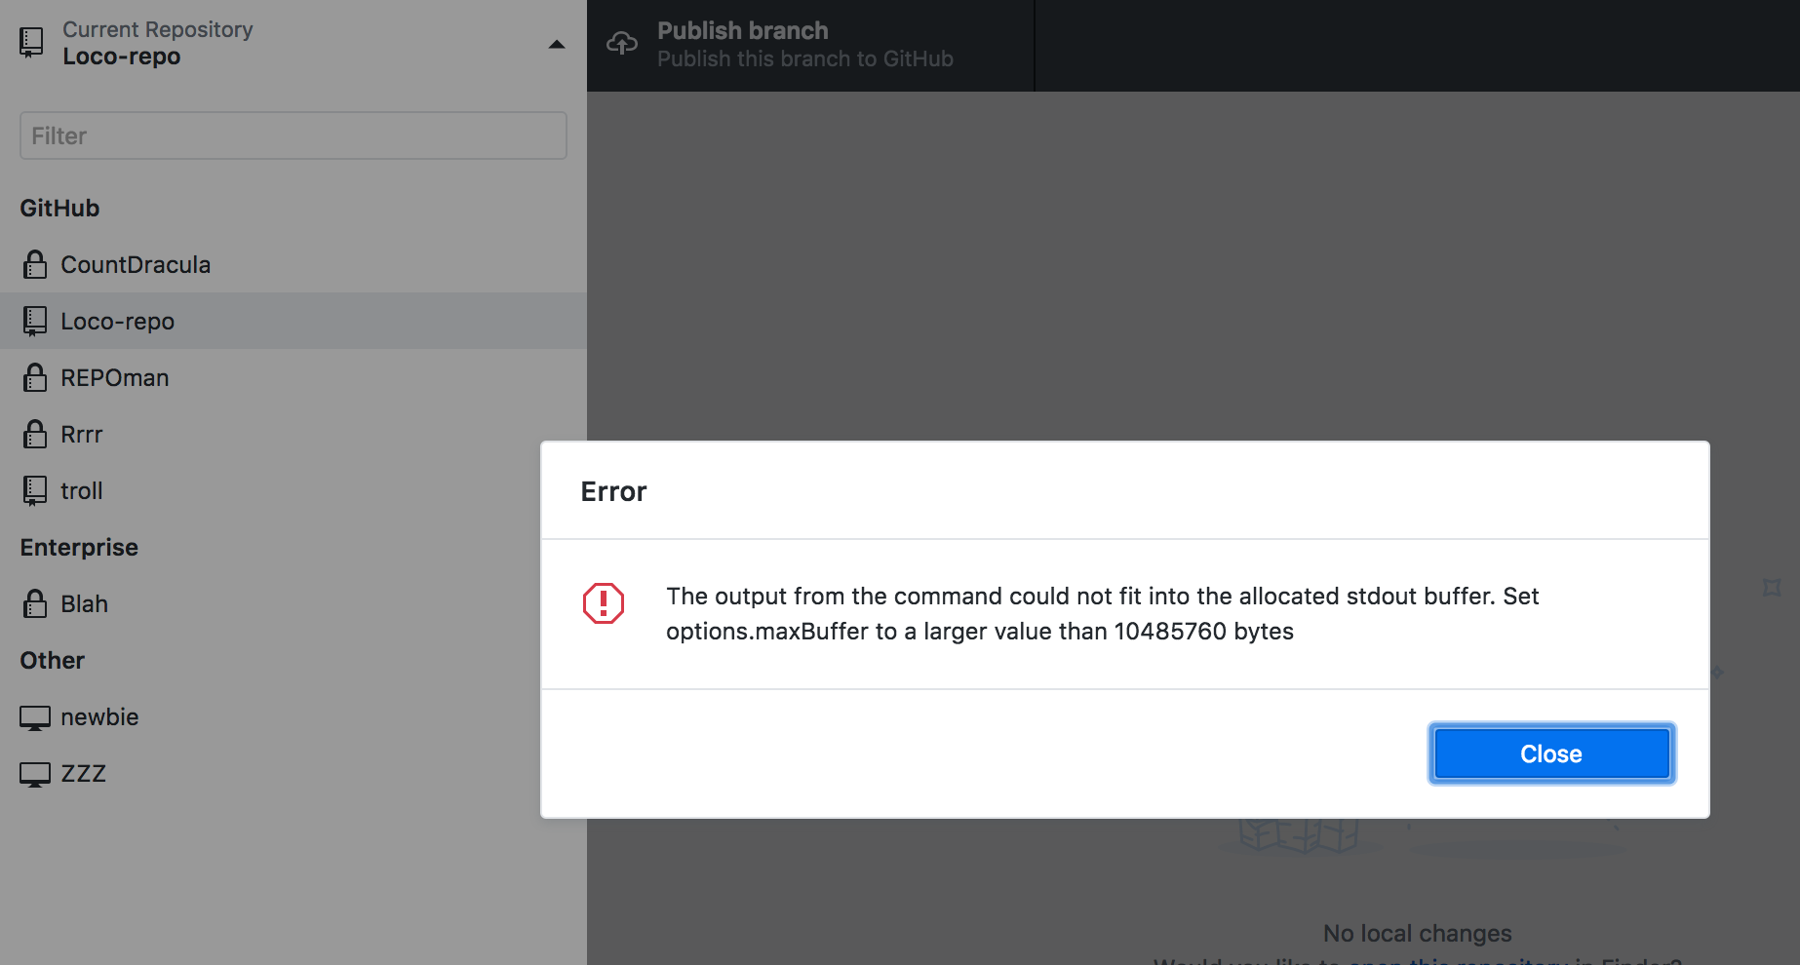Select the troll repository
Screen dimensions: 1800x965
tap(81, 490)
